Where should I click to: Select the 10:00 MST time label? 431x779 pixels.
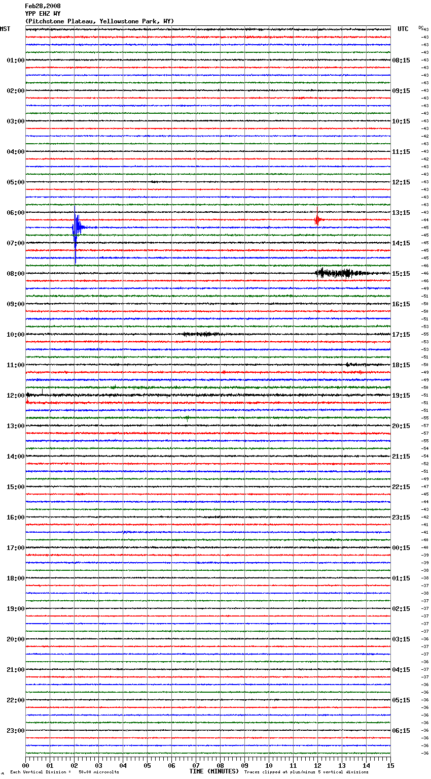point(16,335)
